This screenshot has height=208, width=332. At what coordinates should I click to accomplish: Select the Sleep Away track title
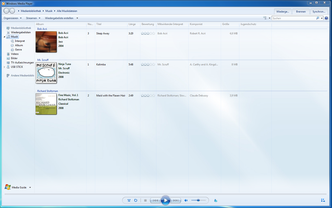click(x=103, y=34)
